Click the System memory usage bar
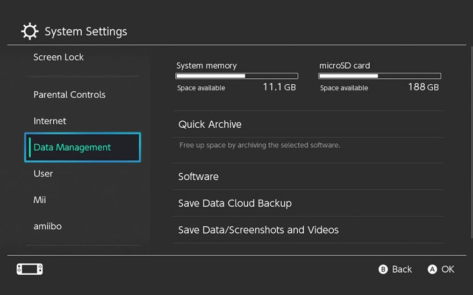The width and height of the screenshot is (473, 295). [x=236, y=76]
